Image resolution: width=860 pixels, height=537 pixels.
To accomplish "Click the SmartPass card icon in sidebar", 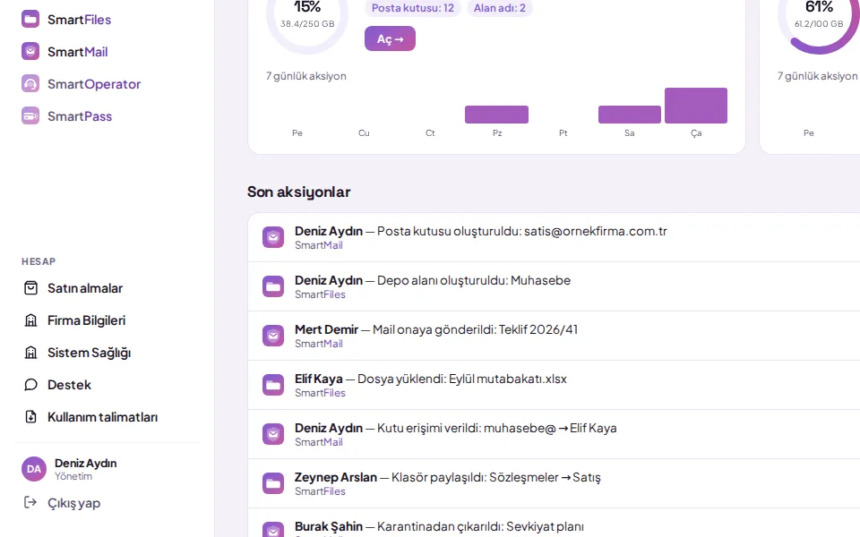I will 30,116.
